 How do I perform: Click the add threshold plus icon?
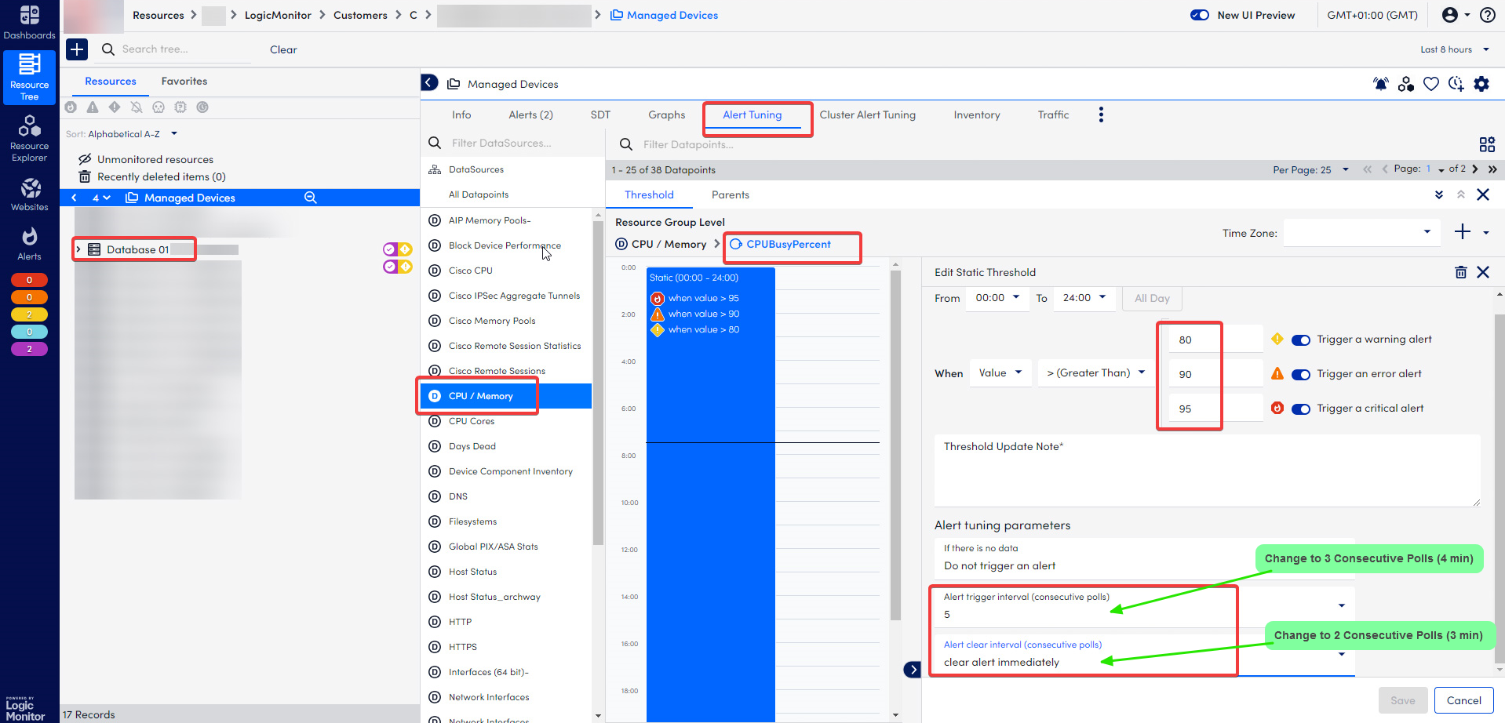click(1463, 231)
